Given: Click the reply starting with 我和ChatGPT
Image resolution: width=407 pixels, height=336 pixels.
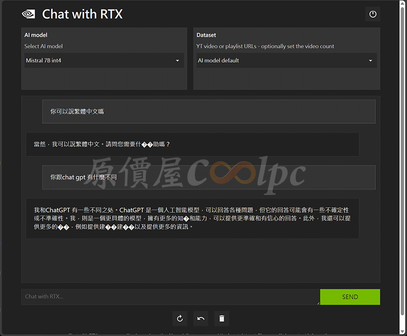Looking at the screenshot, I should coord(192,218).
